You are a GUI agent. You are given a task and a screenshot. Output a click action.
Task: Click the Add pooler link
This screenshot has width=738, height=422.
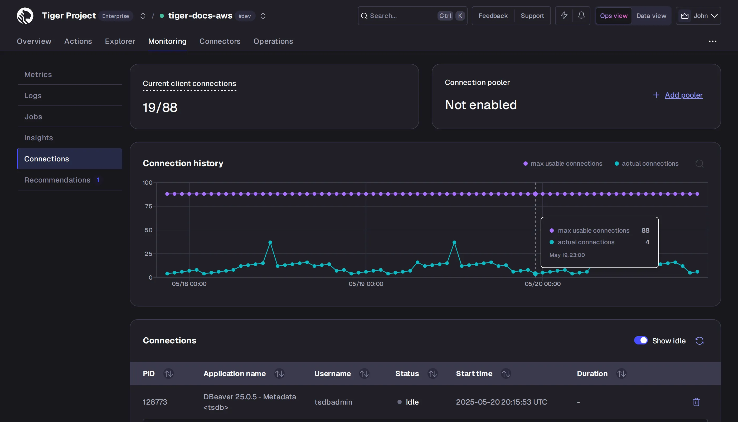(x=683, y=95)
